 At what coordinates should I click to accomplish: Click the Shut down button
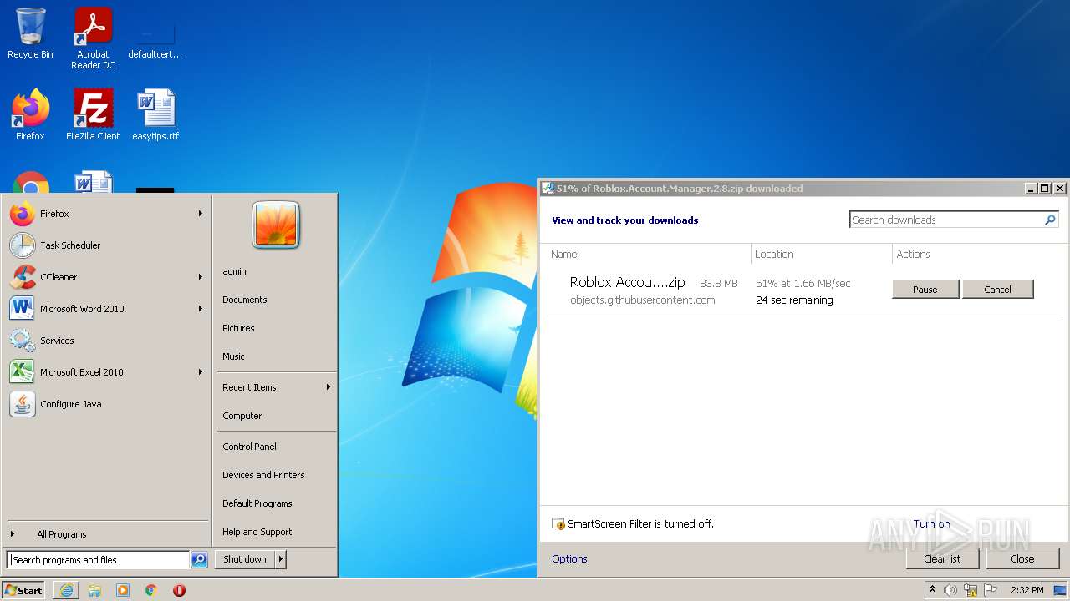tap(245, 559)
